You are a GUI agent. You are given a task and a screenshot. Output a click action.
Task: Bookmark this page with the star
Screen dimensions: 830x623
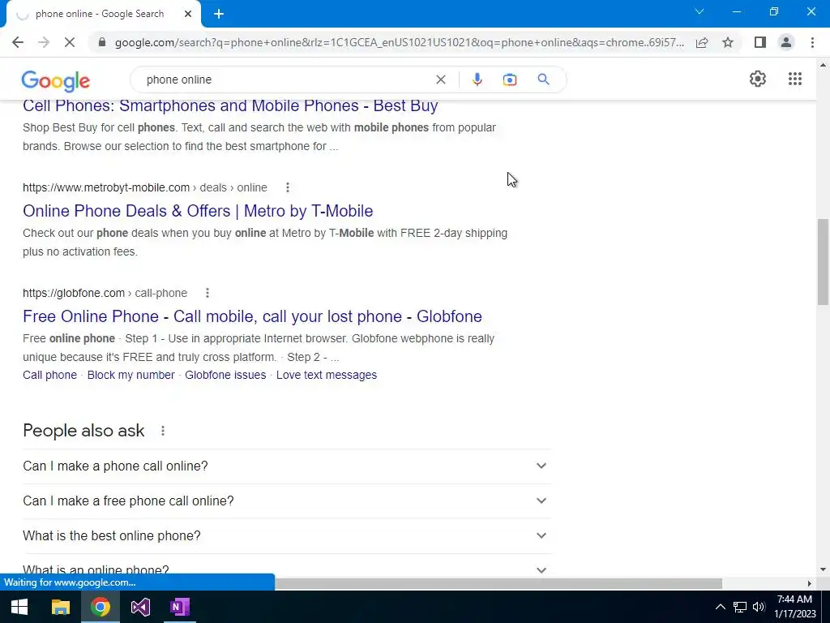(728, 42)
